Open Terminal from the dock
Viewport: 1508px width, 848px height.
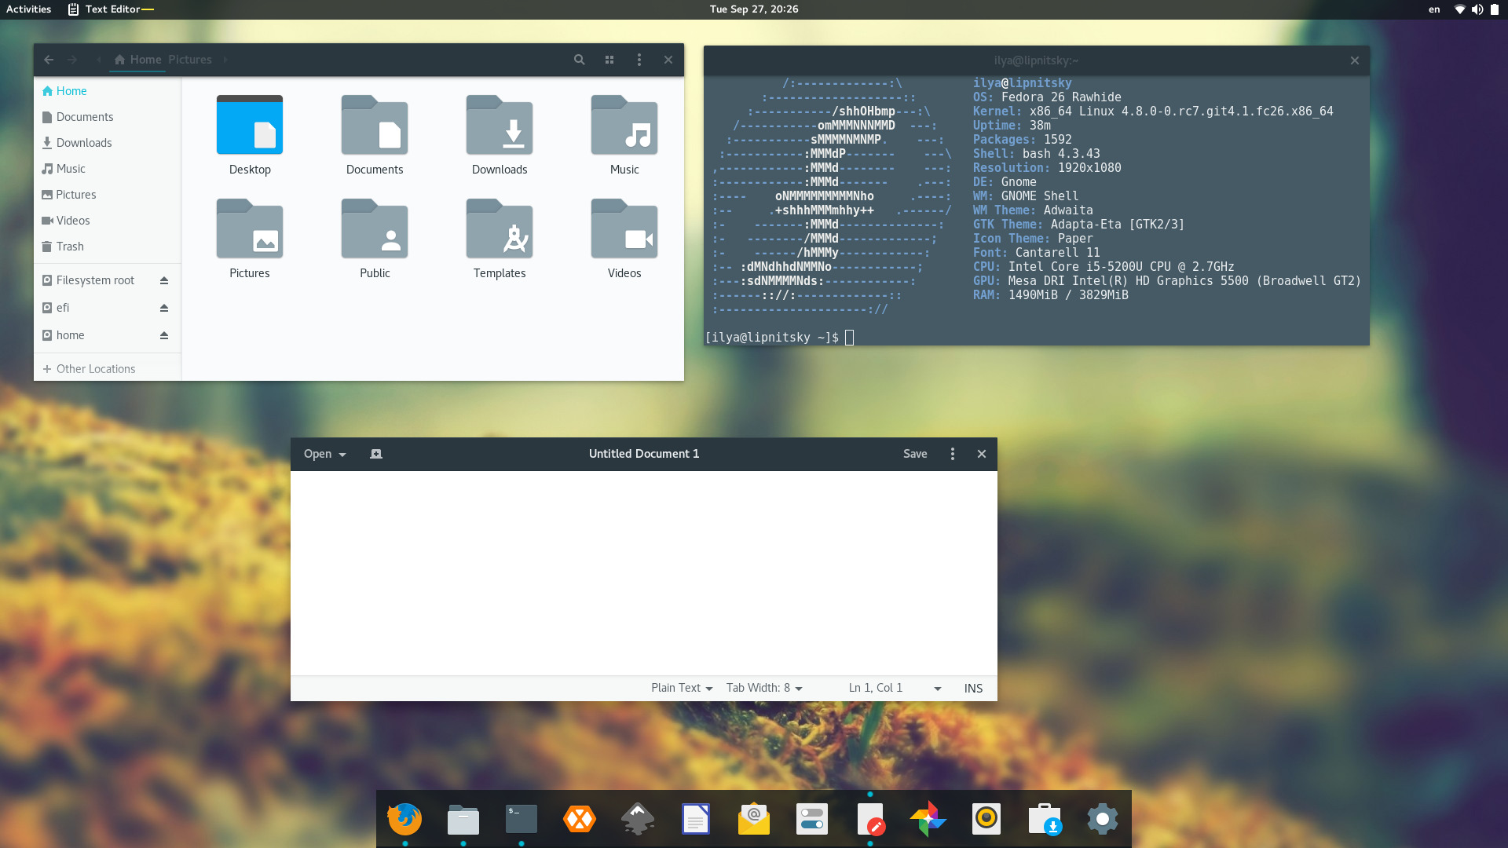(x=522, y=819)
